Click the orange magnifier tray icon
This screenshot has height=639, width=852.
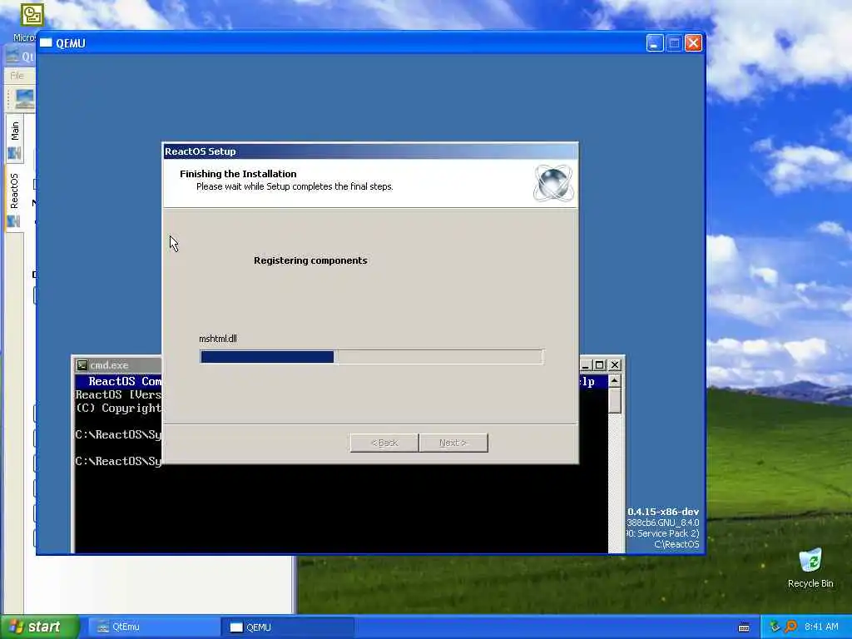point(790,627)
